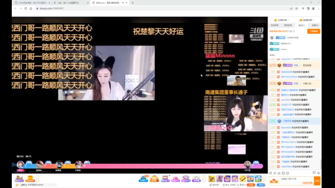
Task: Click the star activity icon before the gift list
Action: [196, 179]
